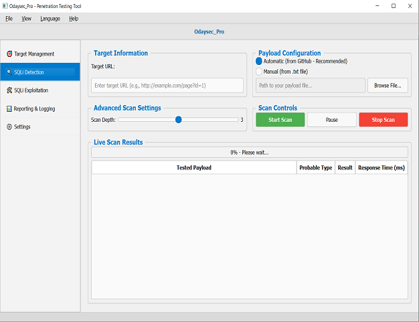Click the Scan Depth slider handle
The width and height of the screenshot is (419, 322).
click(178, 120)
